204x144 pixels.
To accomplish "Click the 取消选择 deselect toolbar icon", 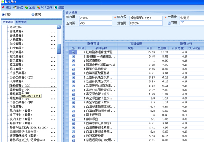I will (x=38, y=7).
